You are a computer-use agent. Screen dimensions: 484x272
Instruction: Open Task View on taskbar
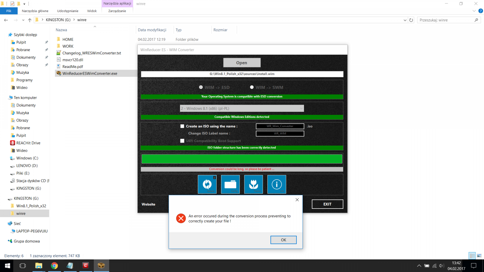click(x=23, y=266)
